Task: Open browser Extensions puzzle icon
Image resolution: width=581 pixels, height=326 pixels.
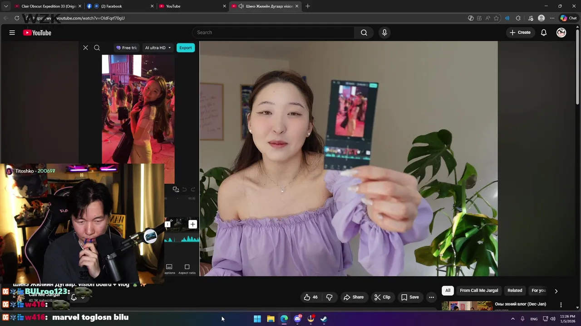Action: tap(518, 18)
